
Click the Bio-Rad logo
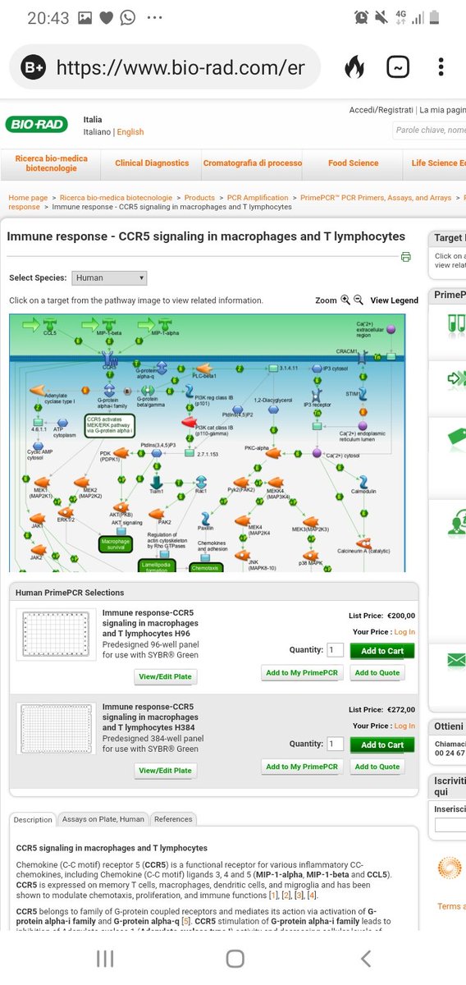tap(36, 125)
